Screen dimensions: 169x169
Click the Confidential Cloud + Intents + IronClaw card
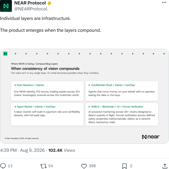click(122, 91)
